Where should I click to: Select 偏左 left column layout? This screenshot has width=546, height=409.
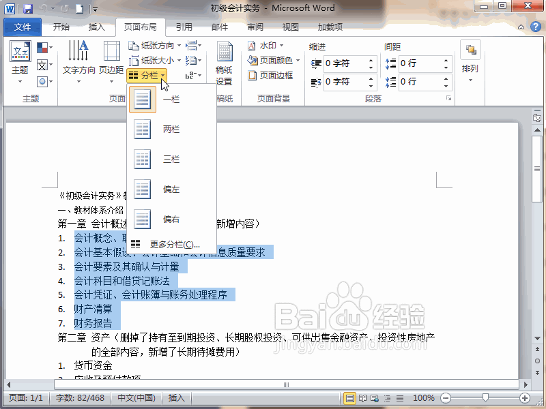[x=172, y=190]
